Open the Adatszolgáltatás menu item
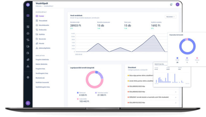Image resolution: width=206 pixels, height=117 pixels. (x=43, y=48)
